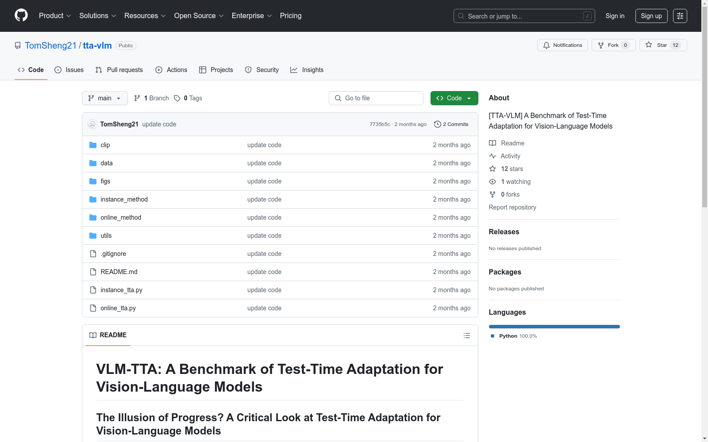Switch to the Code tab

[31, 70]
